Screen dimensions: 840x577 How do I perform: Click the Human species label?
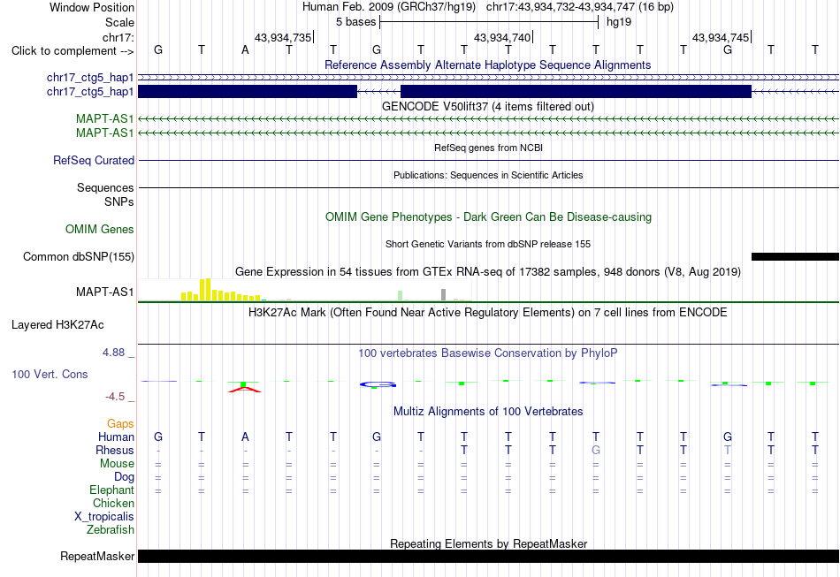pos(116,437)
